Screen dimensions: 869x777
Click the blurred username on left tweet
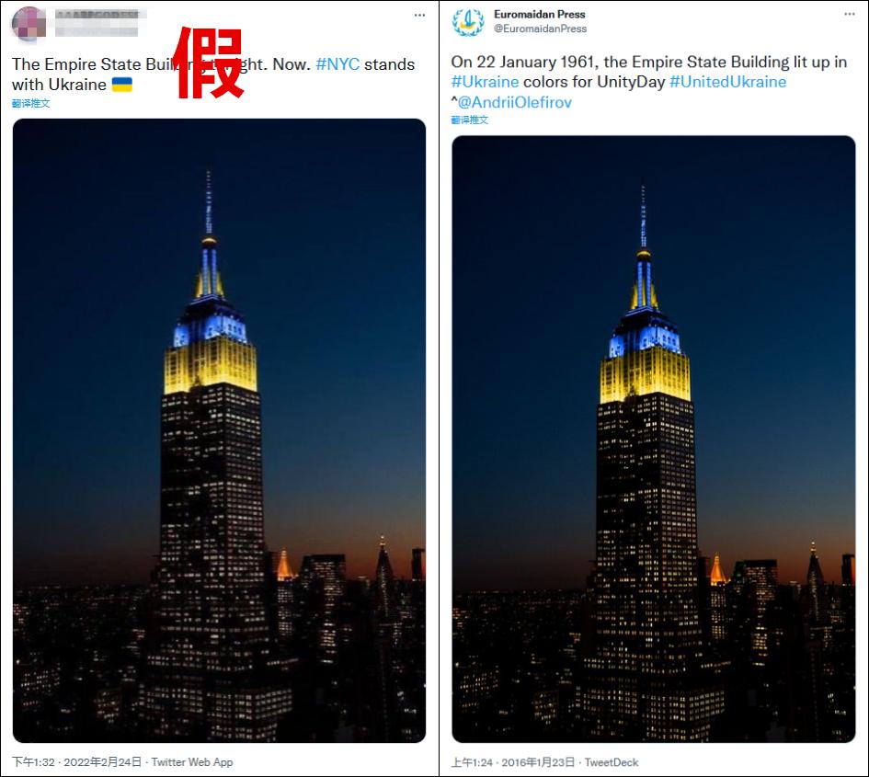tap(97, 23)
